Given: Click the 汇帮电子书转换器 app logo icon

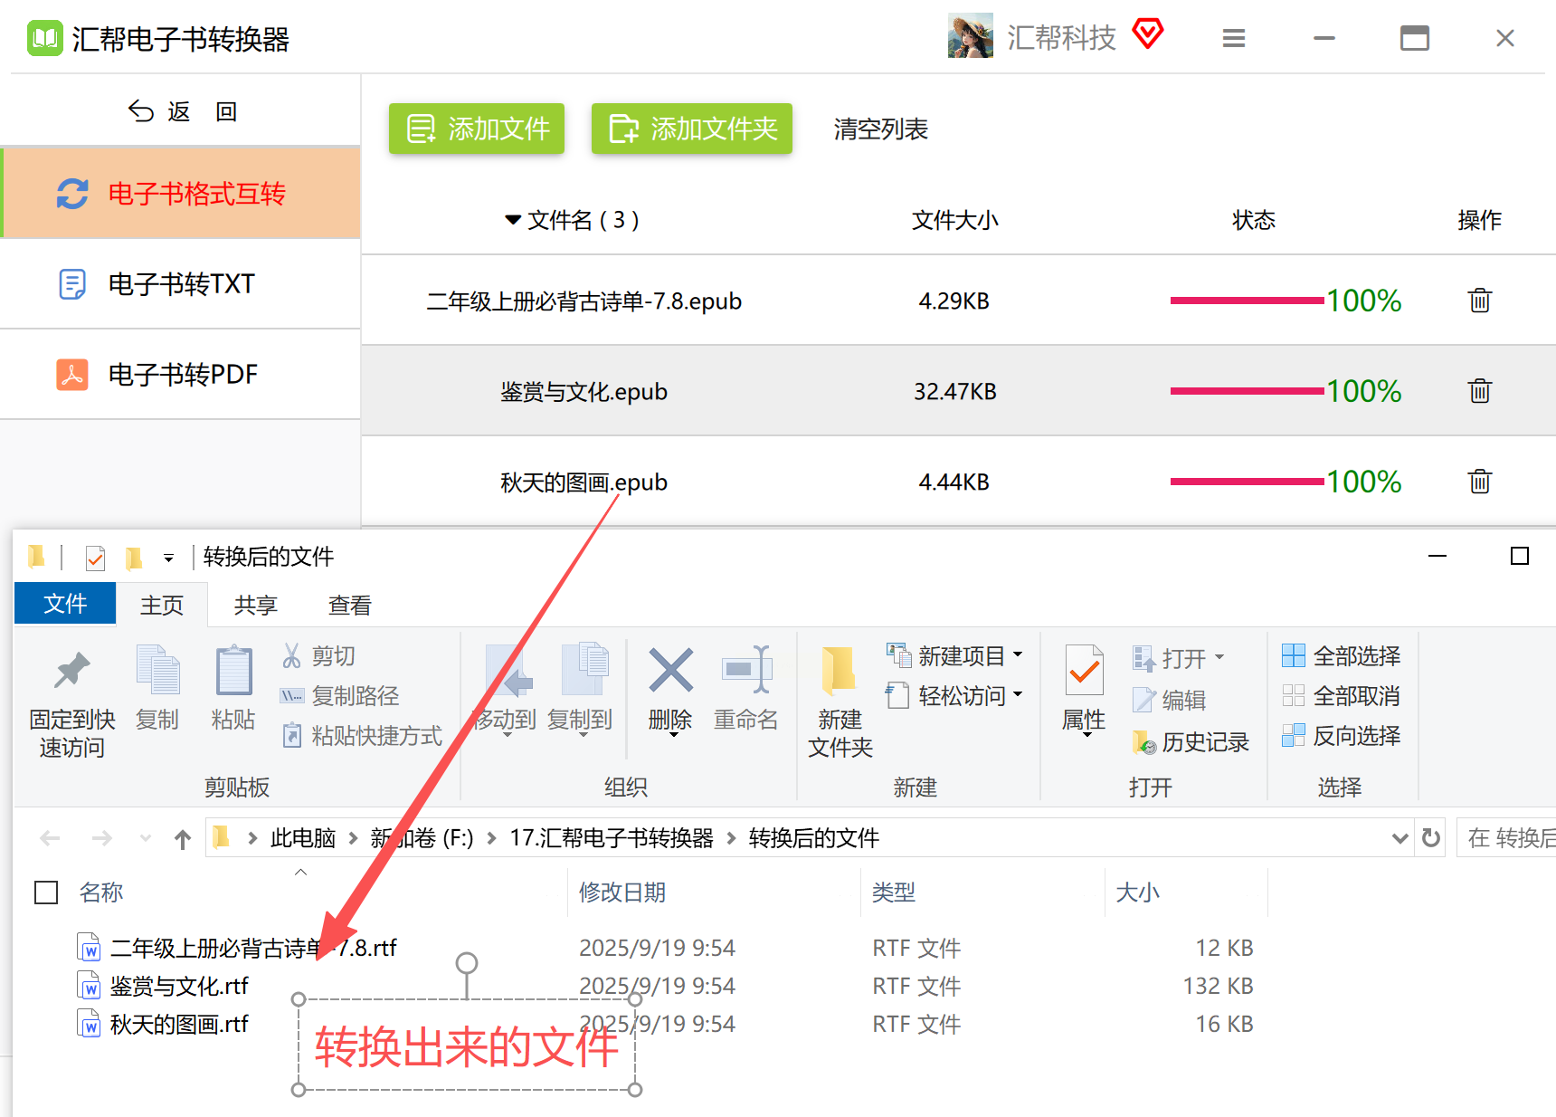Looking at the screenshot, I should 44,39.
